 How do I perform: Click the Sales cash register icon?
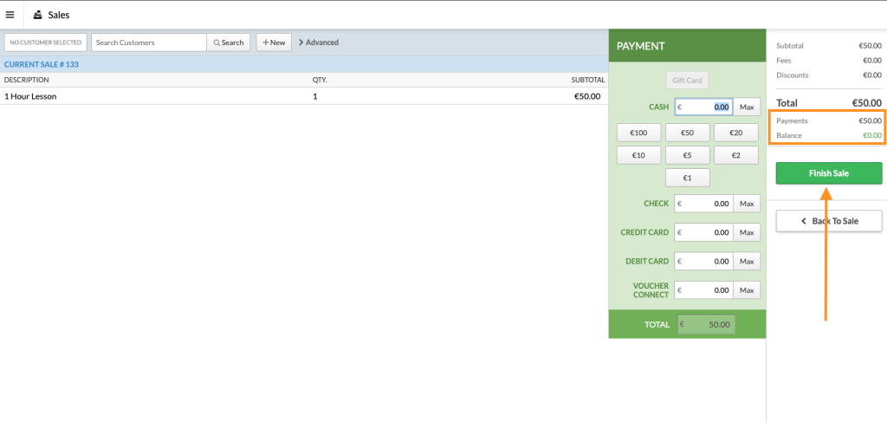[37, 15]
